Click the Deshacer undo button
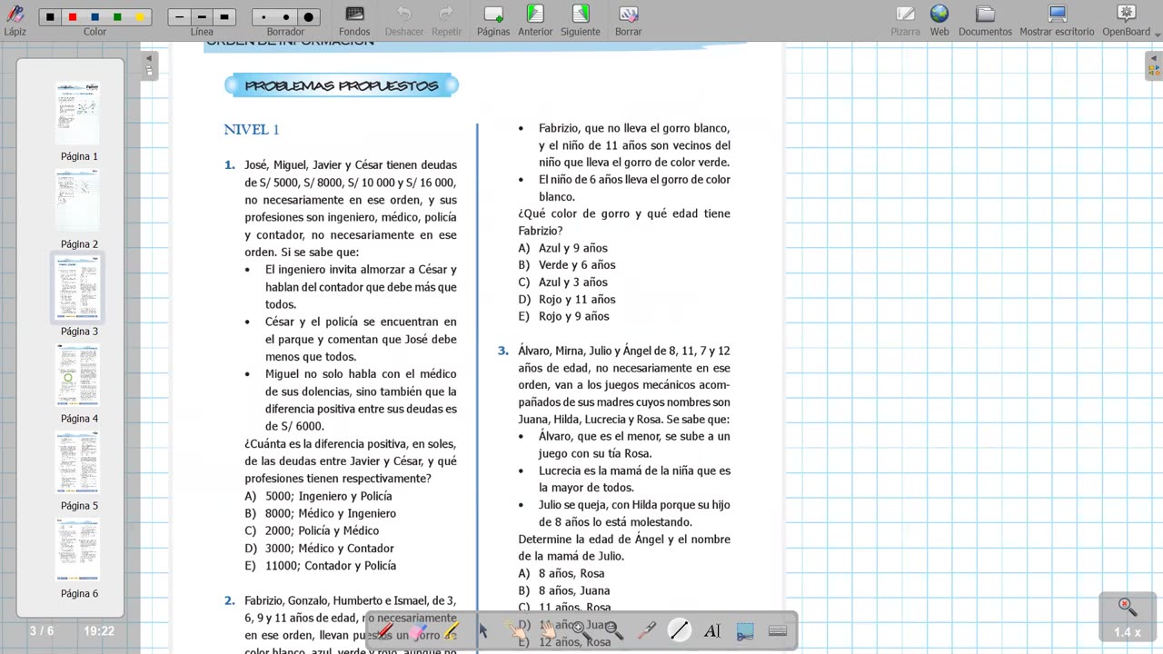The image size is (1163, 654). [403, 19]
